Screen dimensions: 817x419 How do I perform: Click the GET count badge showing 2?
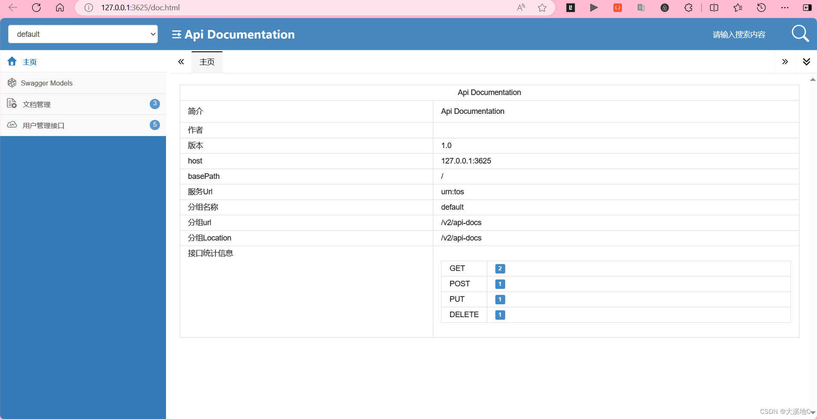tap(499, 268)
